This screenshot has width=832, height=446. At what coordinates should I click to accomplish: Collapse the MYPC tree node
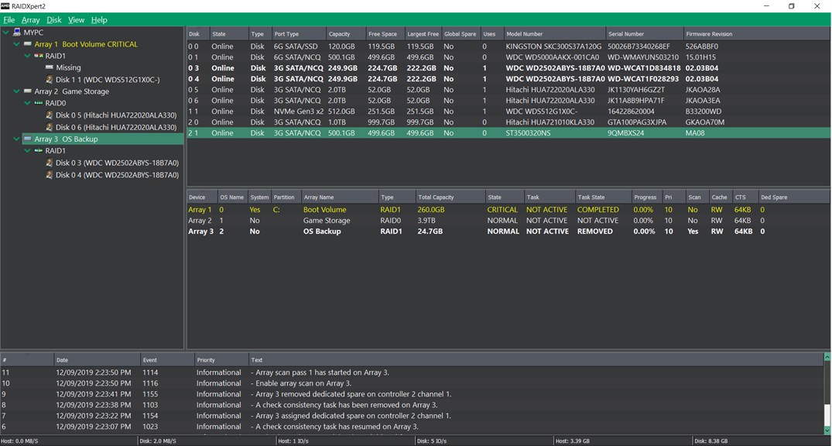(x=6, y=33)
